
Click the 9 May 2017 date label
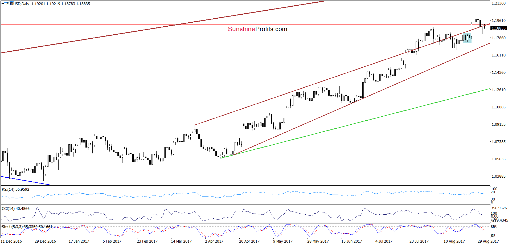(x=283, y=241)
